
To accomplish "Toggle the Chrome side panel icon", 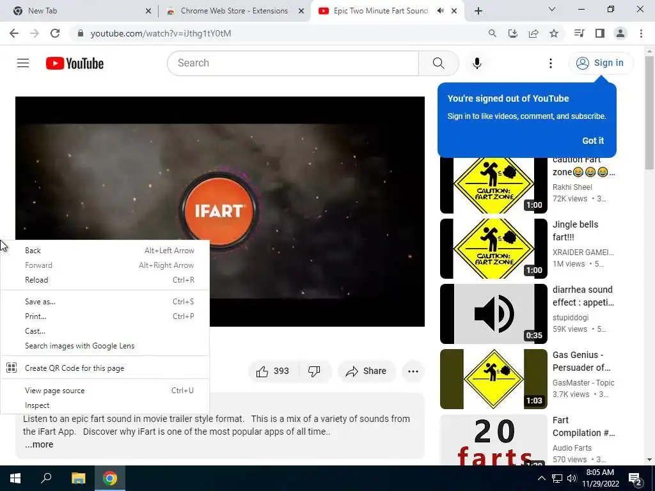I will pyautogui.click(x=600, y=33).
